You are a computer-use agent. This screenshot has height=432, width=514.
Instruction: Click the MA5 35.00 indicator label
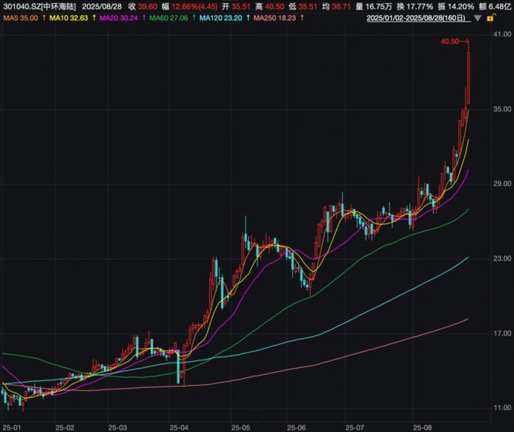pyautogui.click(x=20, y=17)
